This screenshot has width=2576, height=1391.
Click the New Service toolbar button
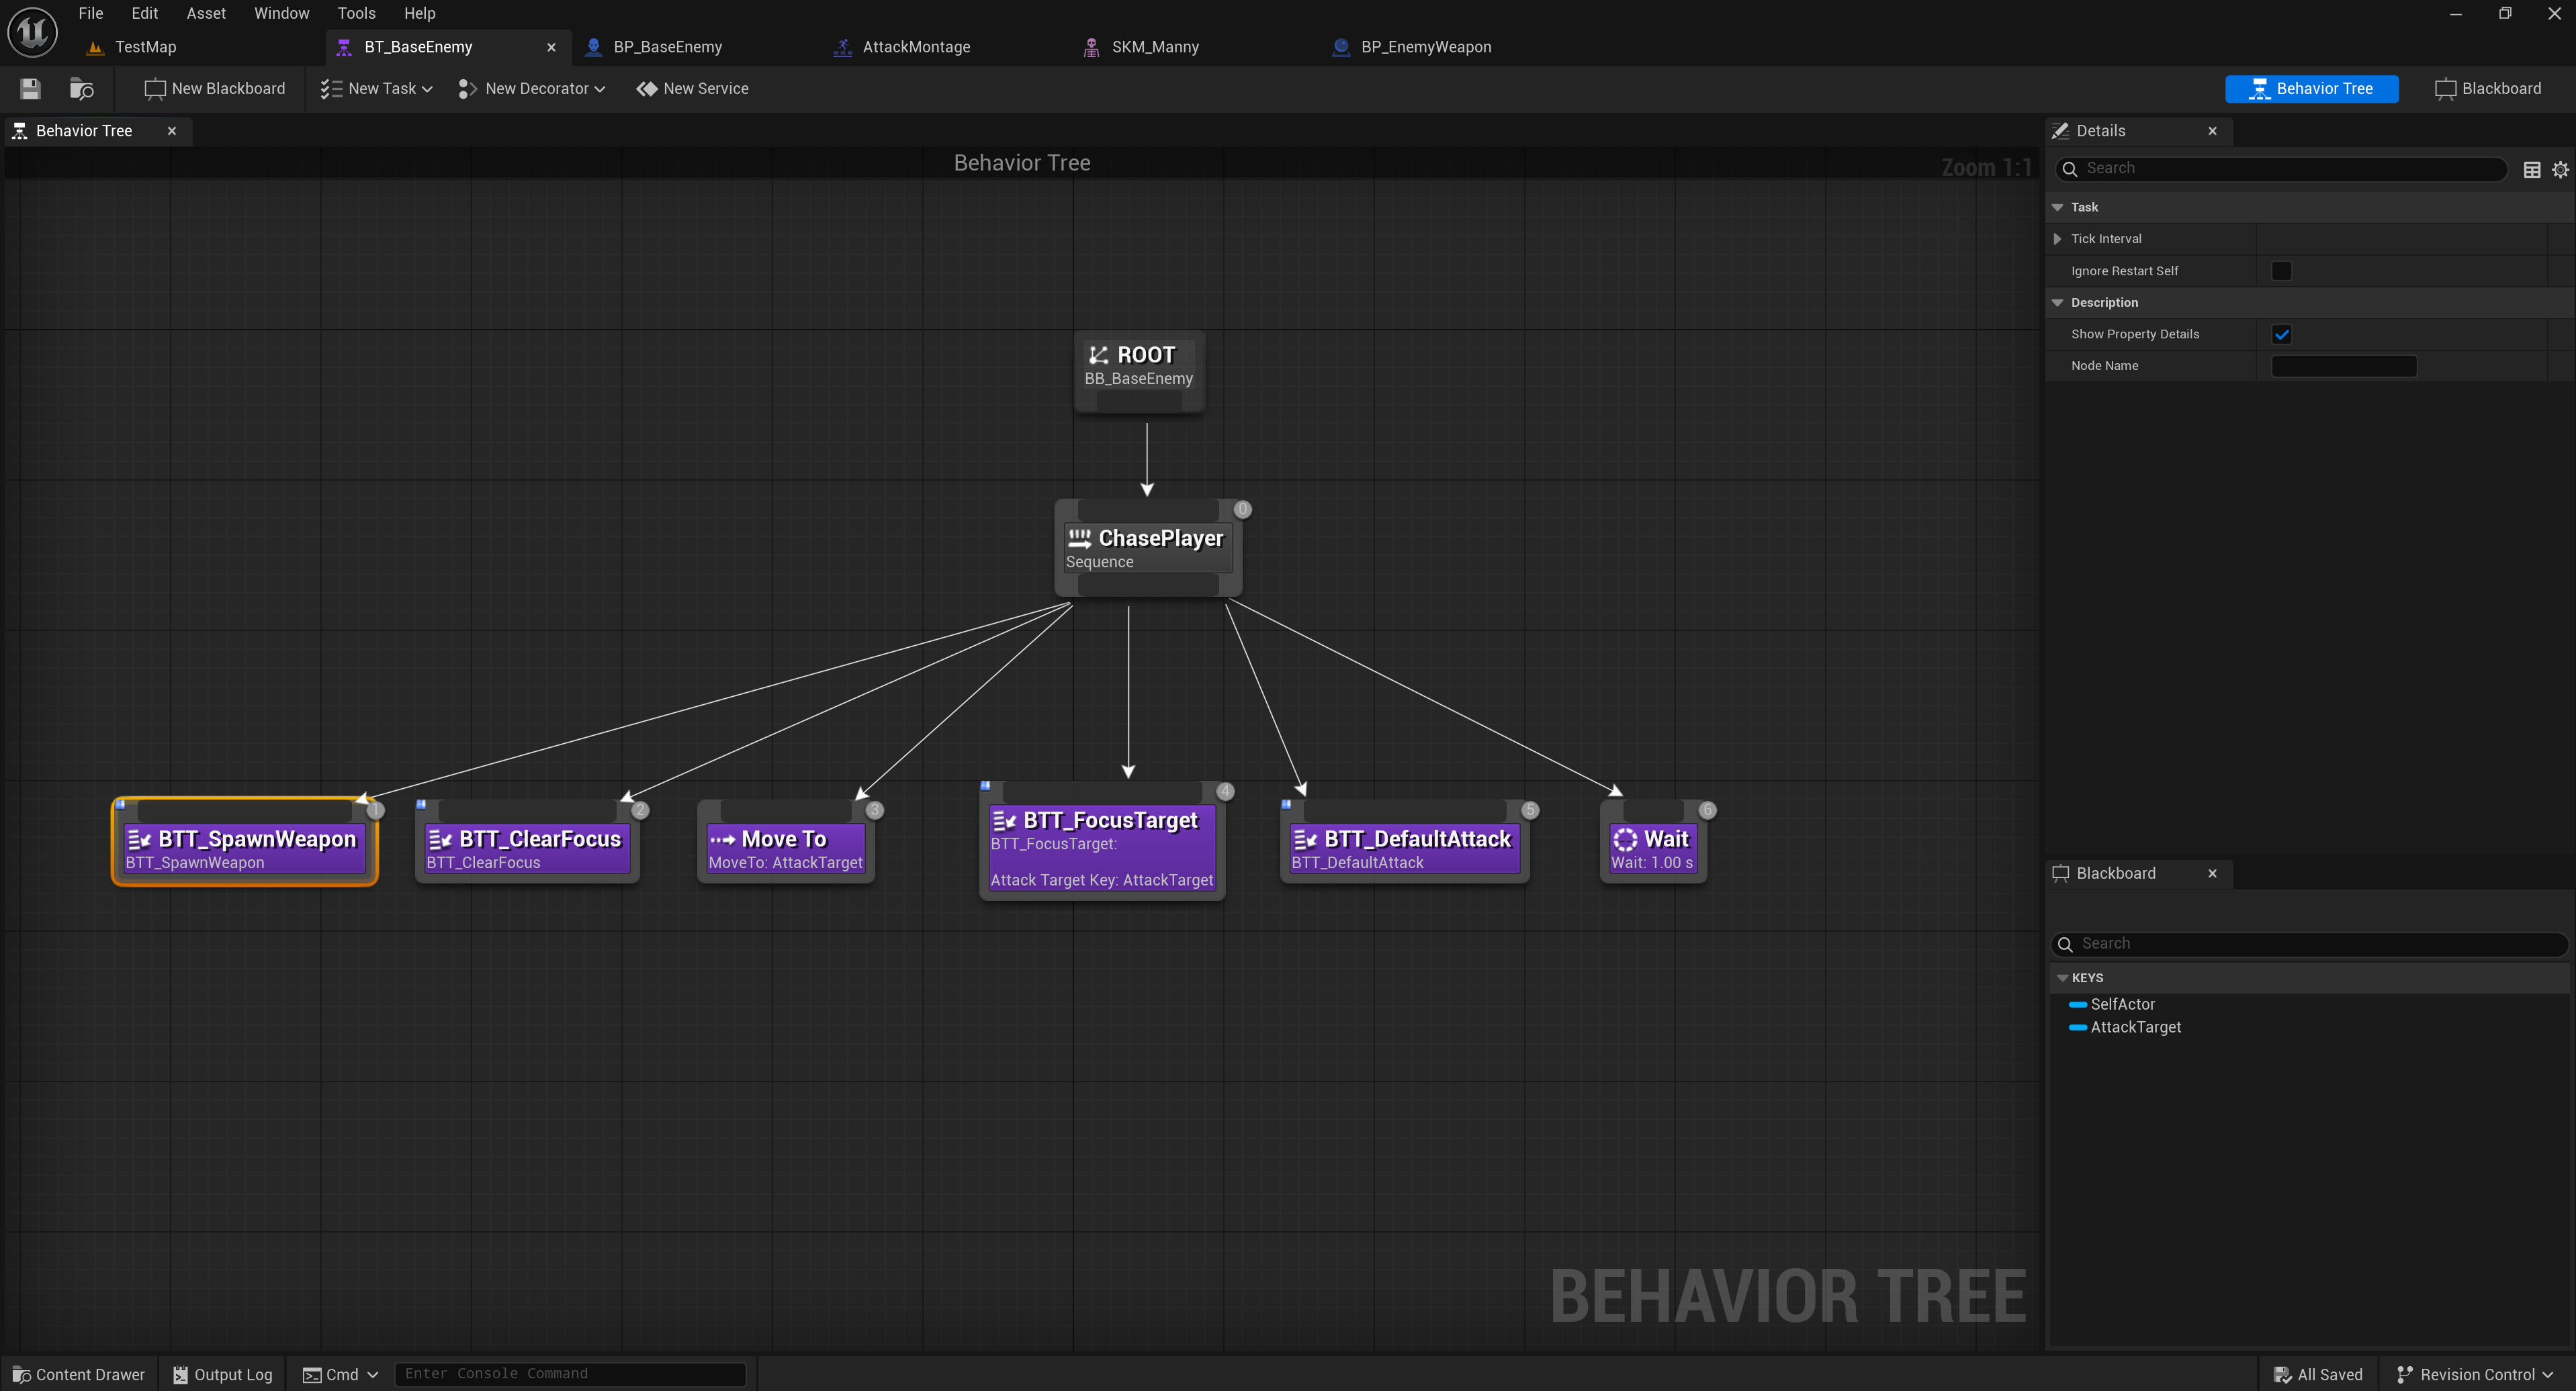tap(692, 89)
